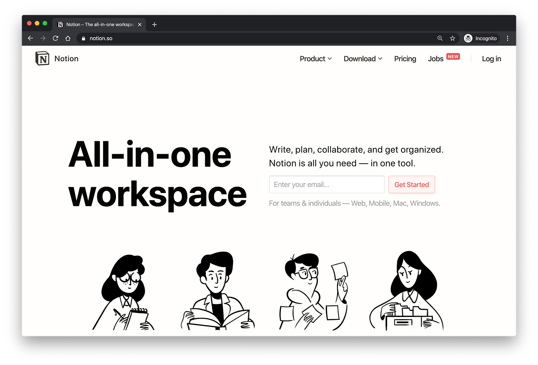Open the Jobs link
538x365 pixels.
pyautogui.click(x=436, y=59)
